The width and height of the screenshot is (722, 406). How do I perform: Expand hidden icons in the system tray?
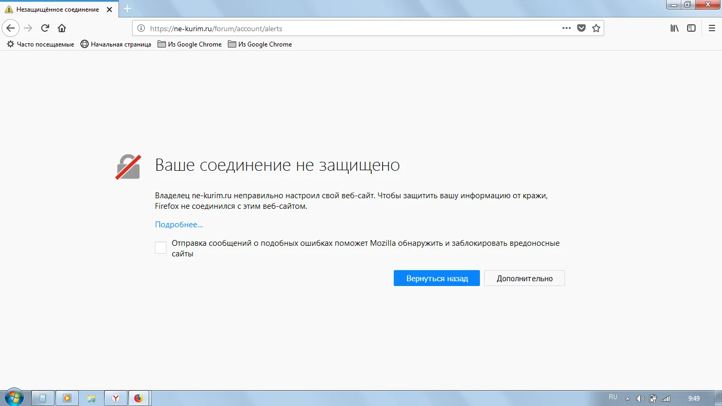627,398
